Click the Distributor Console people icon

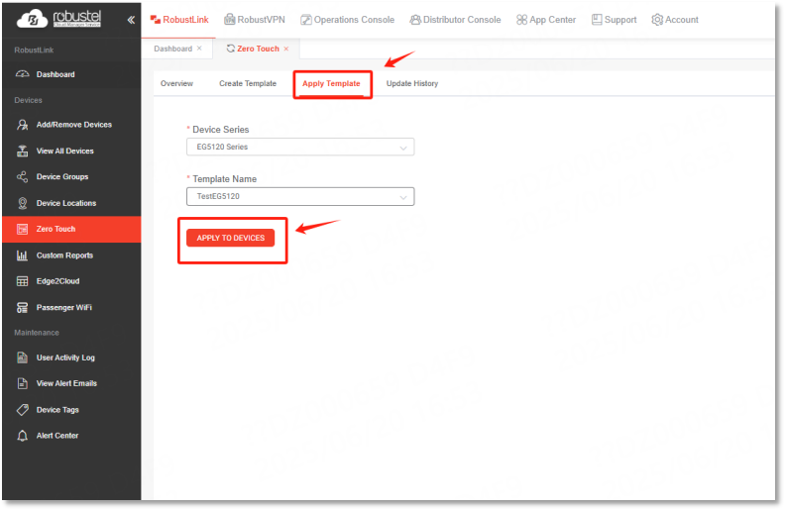(415, 20)
